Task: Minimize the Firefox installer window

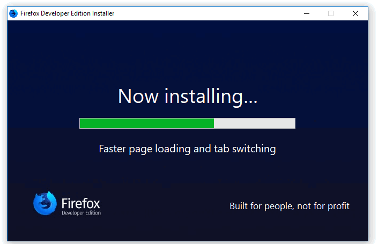Action: pyautogui.click(x=307, y=13)
